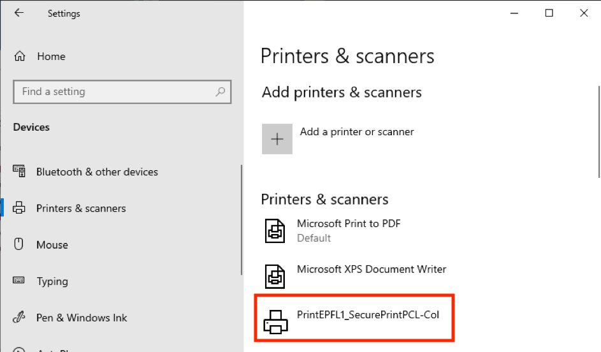The image size is (601, 352).
Task: Click the Pen & Windows Ink icon
Action: [x=18, y=317]
